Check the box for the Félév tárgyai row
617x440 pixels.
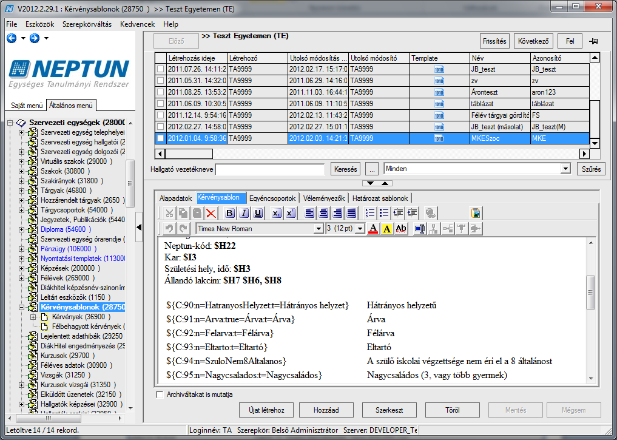pos(161,115)
